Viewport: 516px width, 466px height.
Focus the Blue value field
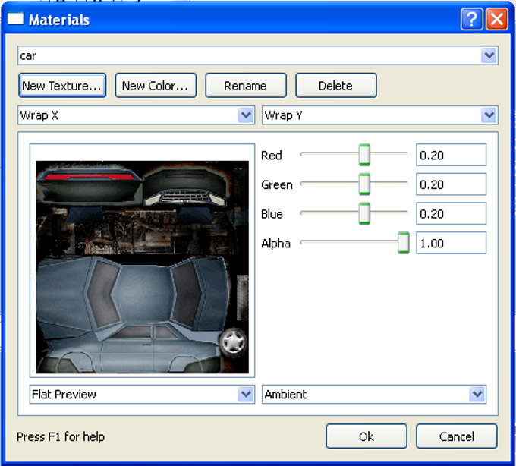point(451,213)
